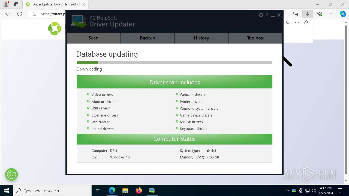Click the PC HelpSoft laptop logo

79,21
